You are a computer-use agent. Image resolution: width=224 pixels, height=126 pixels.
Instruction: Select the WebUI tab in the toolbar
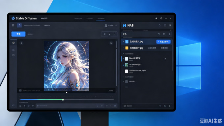tap(47, 25)
